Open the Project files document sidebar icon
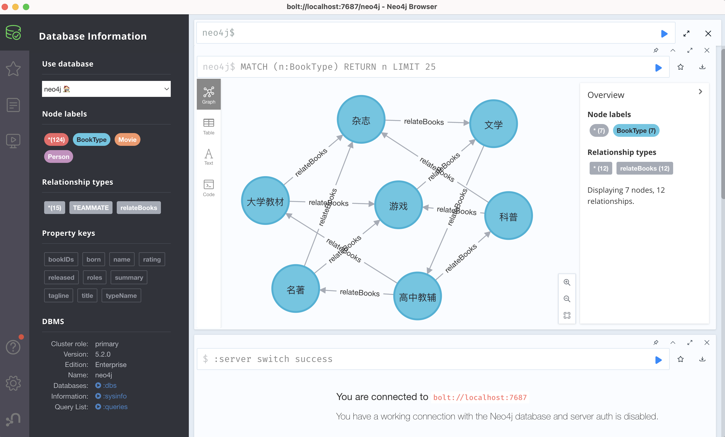 pos(13,105)
